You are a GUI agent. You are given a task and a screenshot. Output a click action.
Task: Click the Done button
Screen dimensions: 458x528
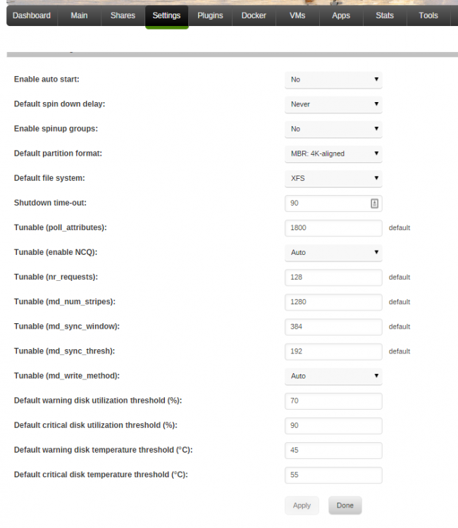pos(345,505)
